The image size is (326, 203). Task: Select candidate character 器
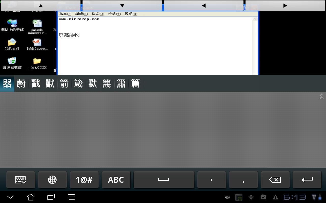(x=7, y=83)
